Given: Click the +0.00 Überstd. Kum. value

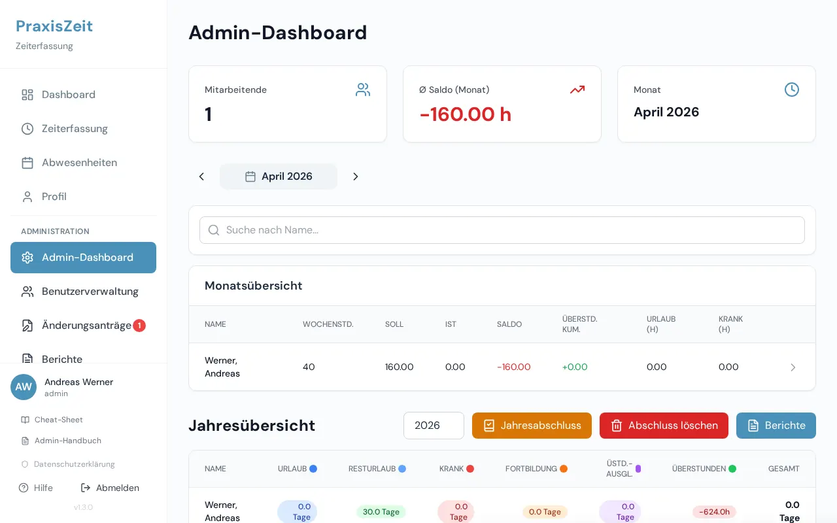Looking at the screenshot, I should pyautogui.click(x=575, y=367).
